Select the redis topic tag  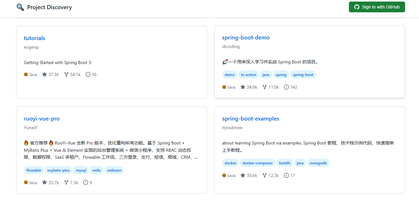pos(97,170)
